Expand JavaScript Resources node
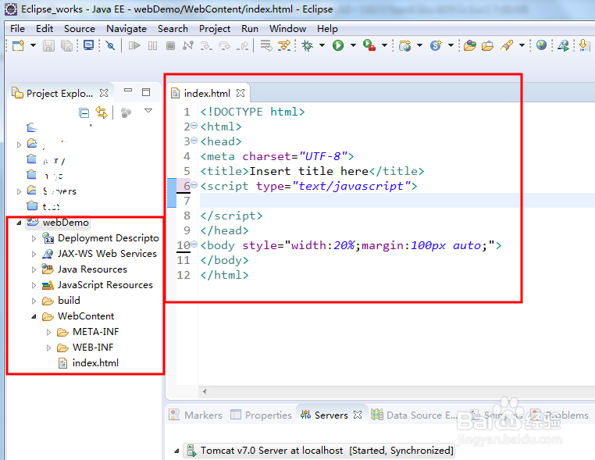 [x=34, y=285]
